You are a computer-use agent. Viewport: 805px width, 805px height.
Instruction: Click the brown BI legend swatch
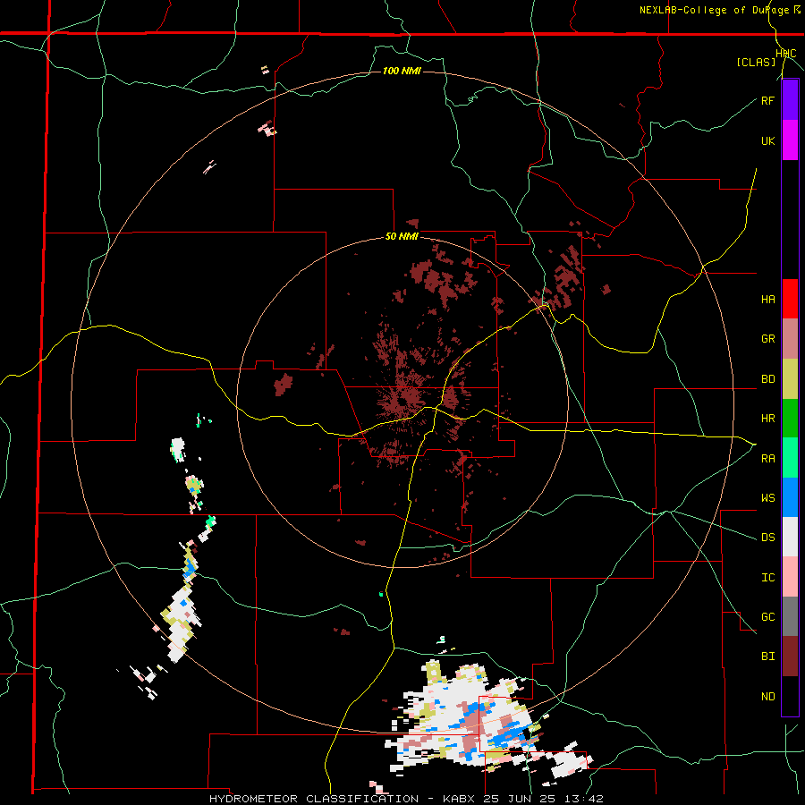[x=790, y=657]
